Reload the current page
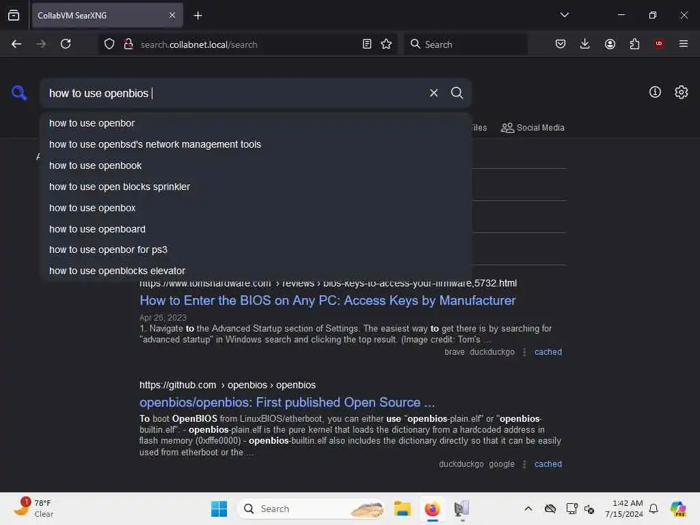700x525 pixels. point(66,44)
